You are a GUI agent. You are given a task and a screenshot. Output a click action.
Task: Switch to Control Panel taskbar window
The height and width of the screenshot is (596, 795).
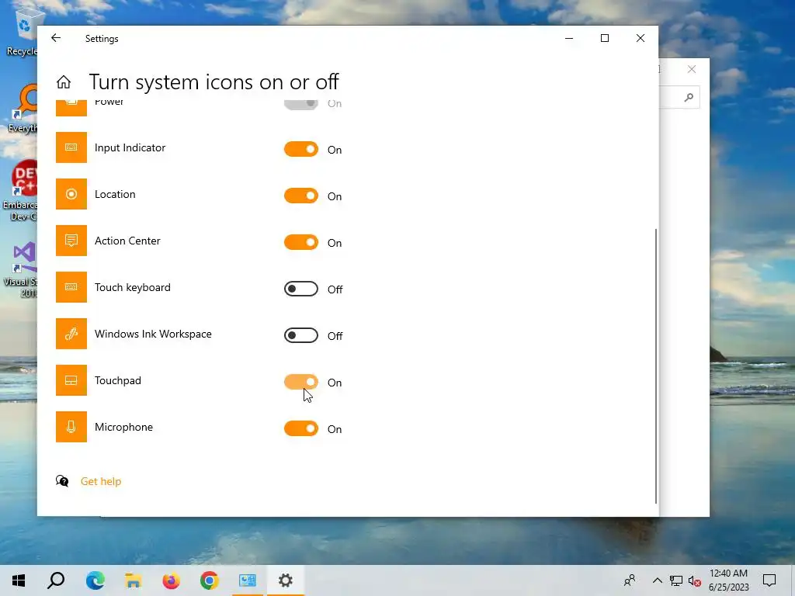[248, 580]
